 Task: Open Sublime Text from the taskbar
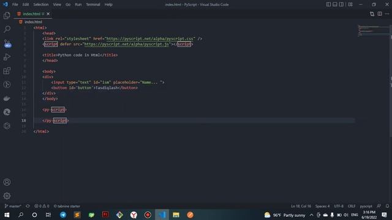point(77,215)
